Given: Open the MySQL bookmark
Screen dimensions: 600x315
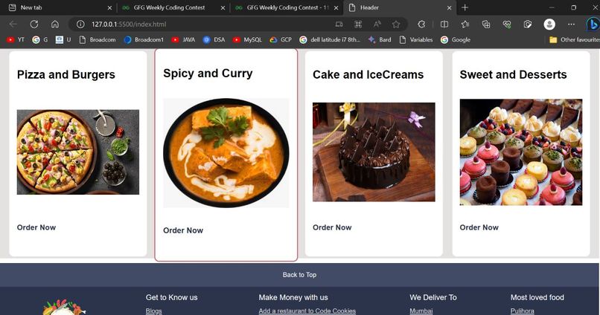Looking at the screenshot, I should [248, 39].
